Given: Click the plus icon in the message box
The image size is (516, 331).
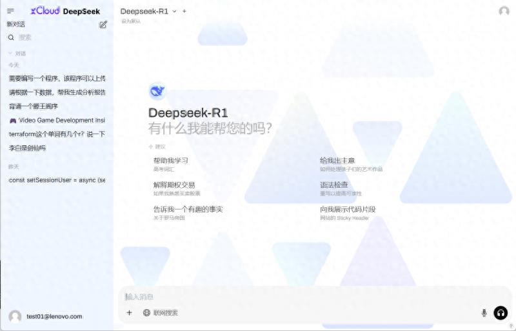Looking at the screenshot, I should click(x=129, y=313).
